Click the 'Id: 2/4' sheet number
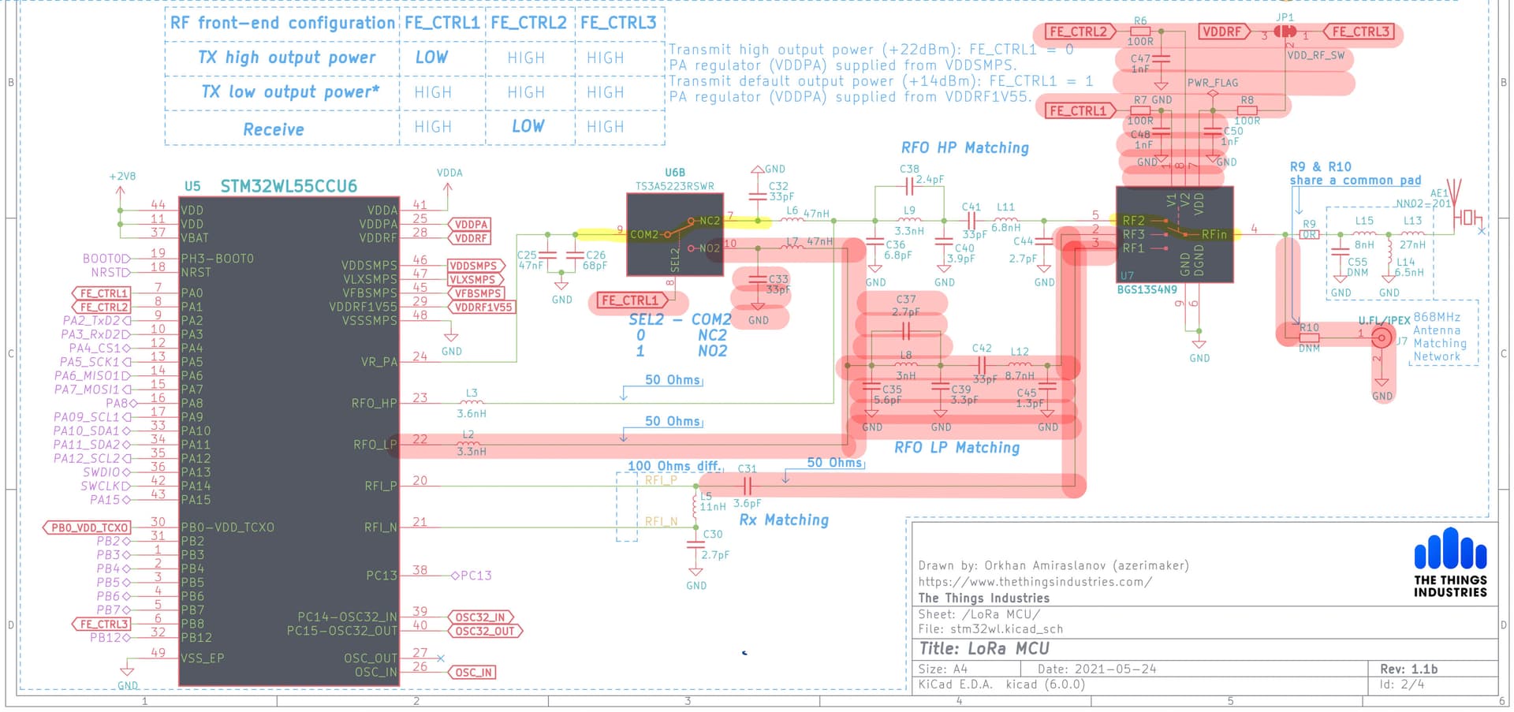The height and width of the screenshot is (712, 1514). pyautogui.click(x=1402, y=684)
